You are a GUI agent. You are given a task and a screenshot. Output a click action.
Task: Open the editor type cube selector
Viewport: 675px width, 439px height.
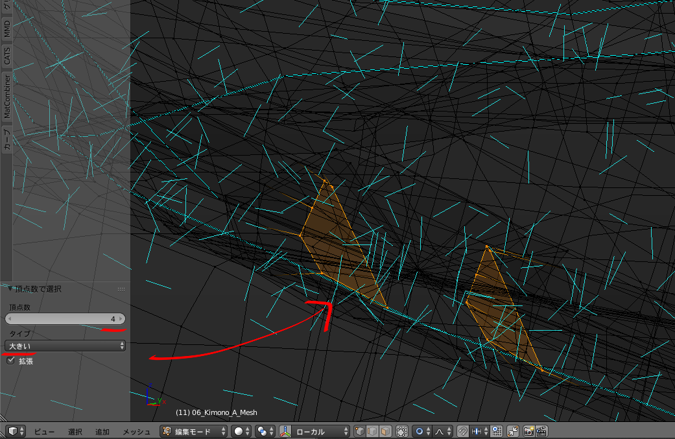tap(14, 431)
